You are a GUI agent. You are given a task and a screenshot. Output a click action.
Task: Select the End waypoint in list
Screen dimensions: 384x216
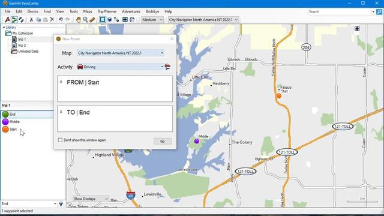[27, 114]
